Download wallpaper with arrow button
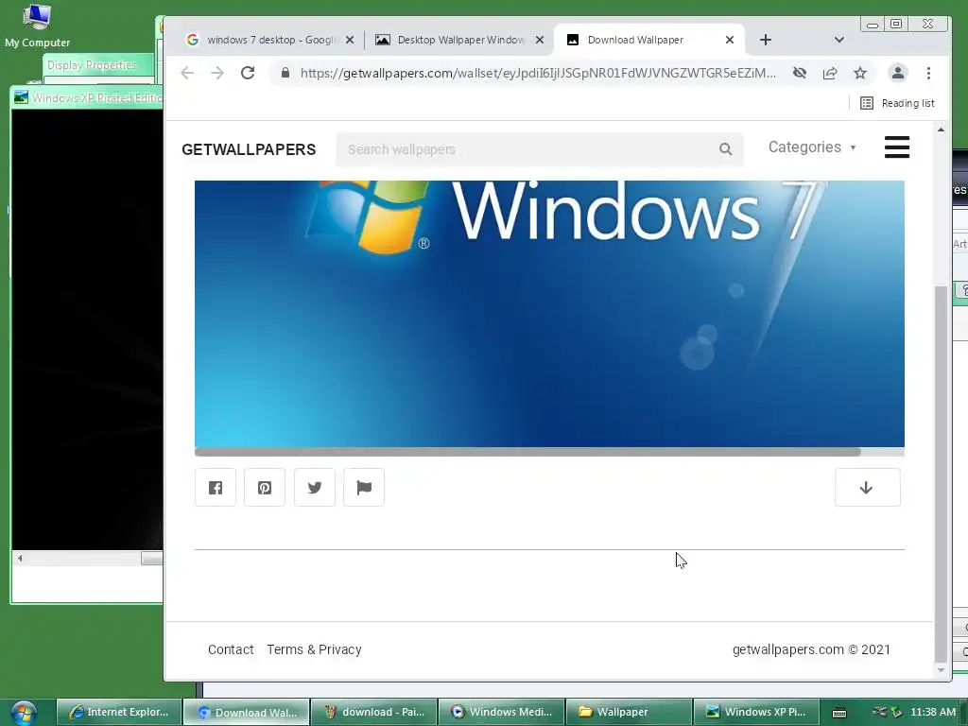 pyautogui.click(x=868, y=488)
